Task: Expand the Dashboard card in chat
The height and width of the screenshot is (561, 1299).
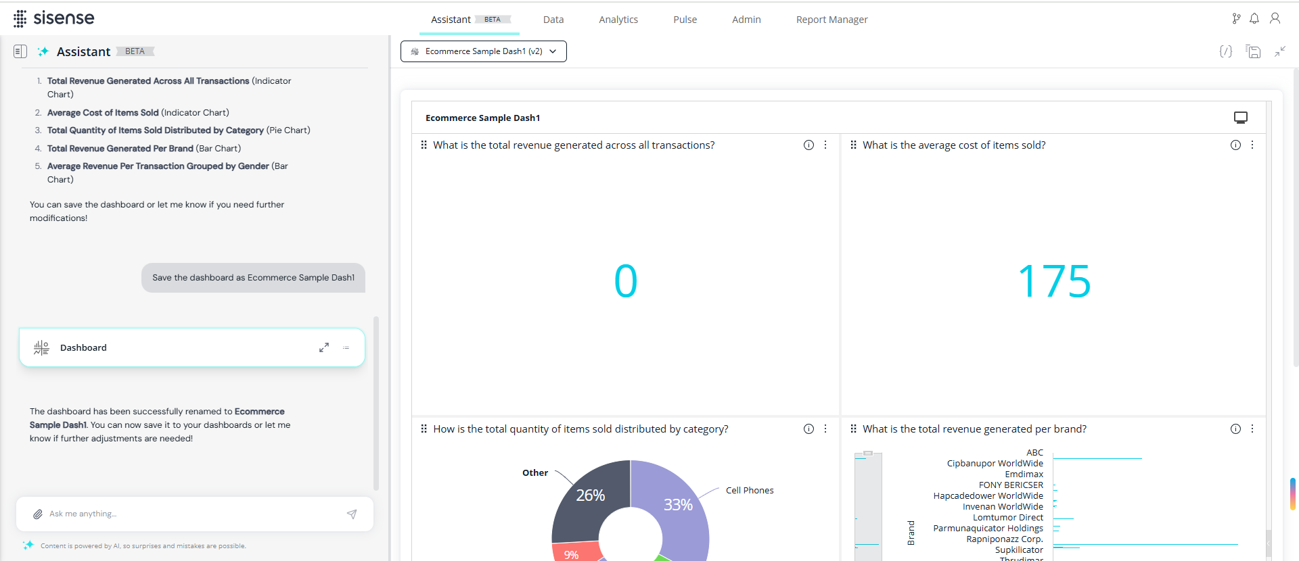Action: 324,347
